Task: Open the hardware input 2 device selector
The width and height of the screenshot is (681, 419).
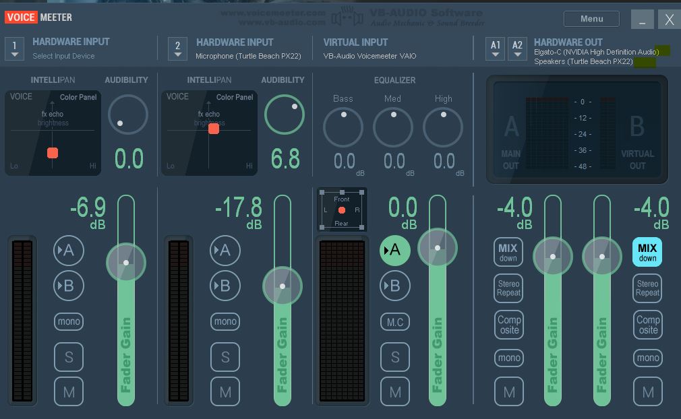Action: (177, 49)
